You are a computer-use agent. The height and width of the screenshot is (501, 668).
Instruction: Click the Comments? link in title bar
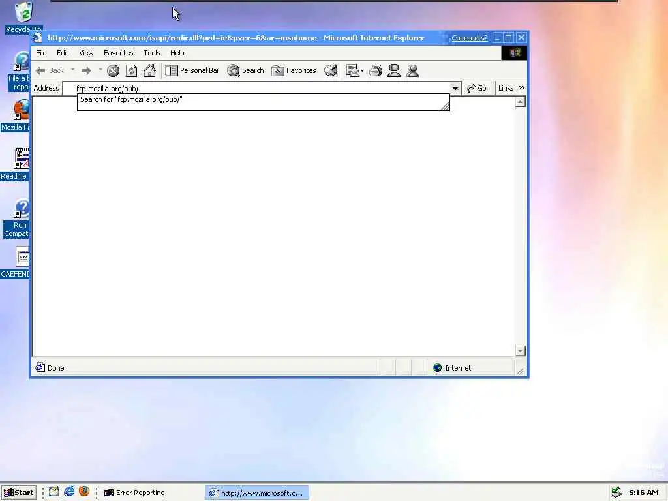coord(469,38)
